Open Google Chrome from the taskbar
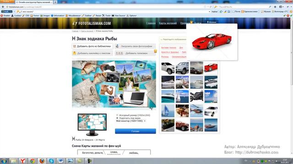 click(x=33, y=161)
